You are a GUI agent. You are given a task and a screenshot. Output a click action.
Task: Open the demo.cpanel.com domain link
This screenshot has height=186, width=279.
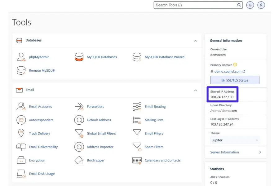pyautogui.click(x=228, y=71)
